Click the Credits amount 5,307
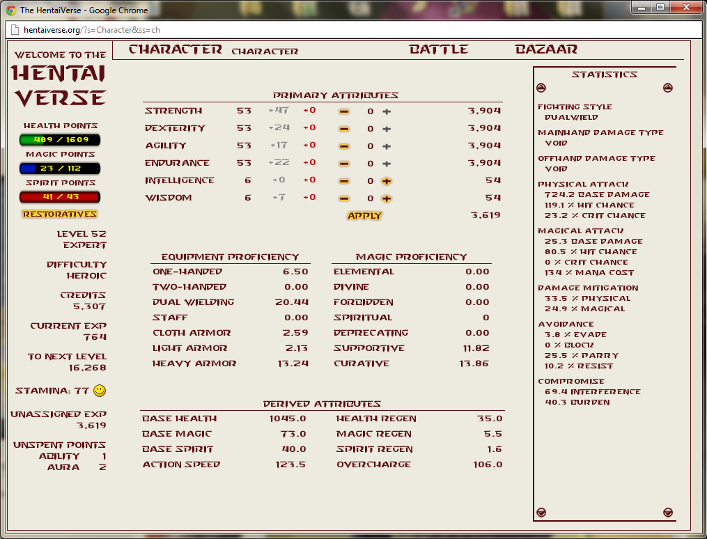707x539 pixels. 89,306
